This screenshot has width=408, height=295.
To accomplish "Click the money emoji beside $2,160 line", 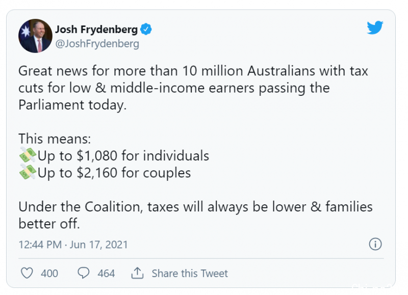I will tap(28, 172).
